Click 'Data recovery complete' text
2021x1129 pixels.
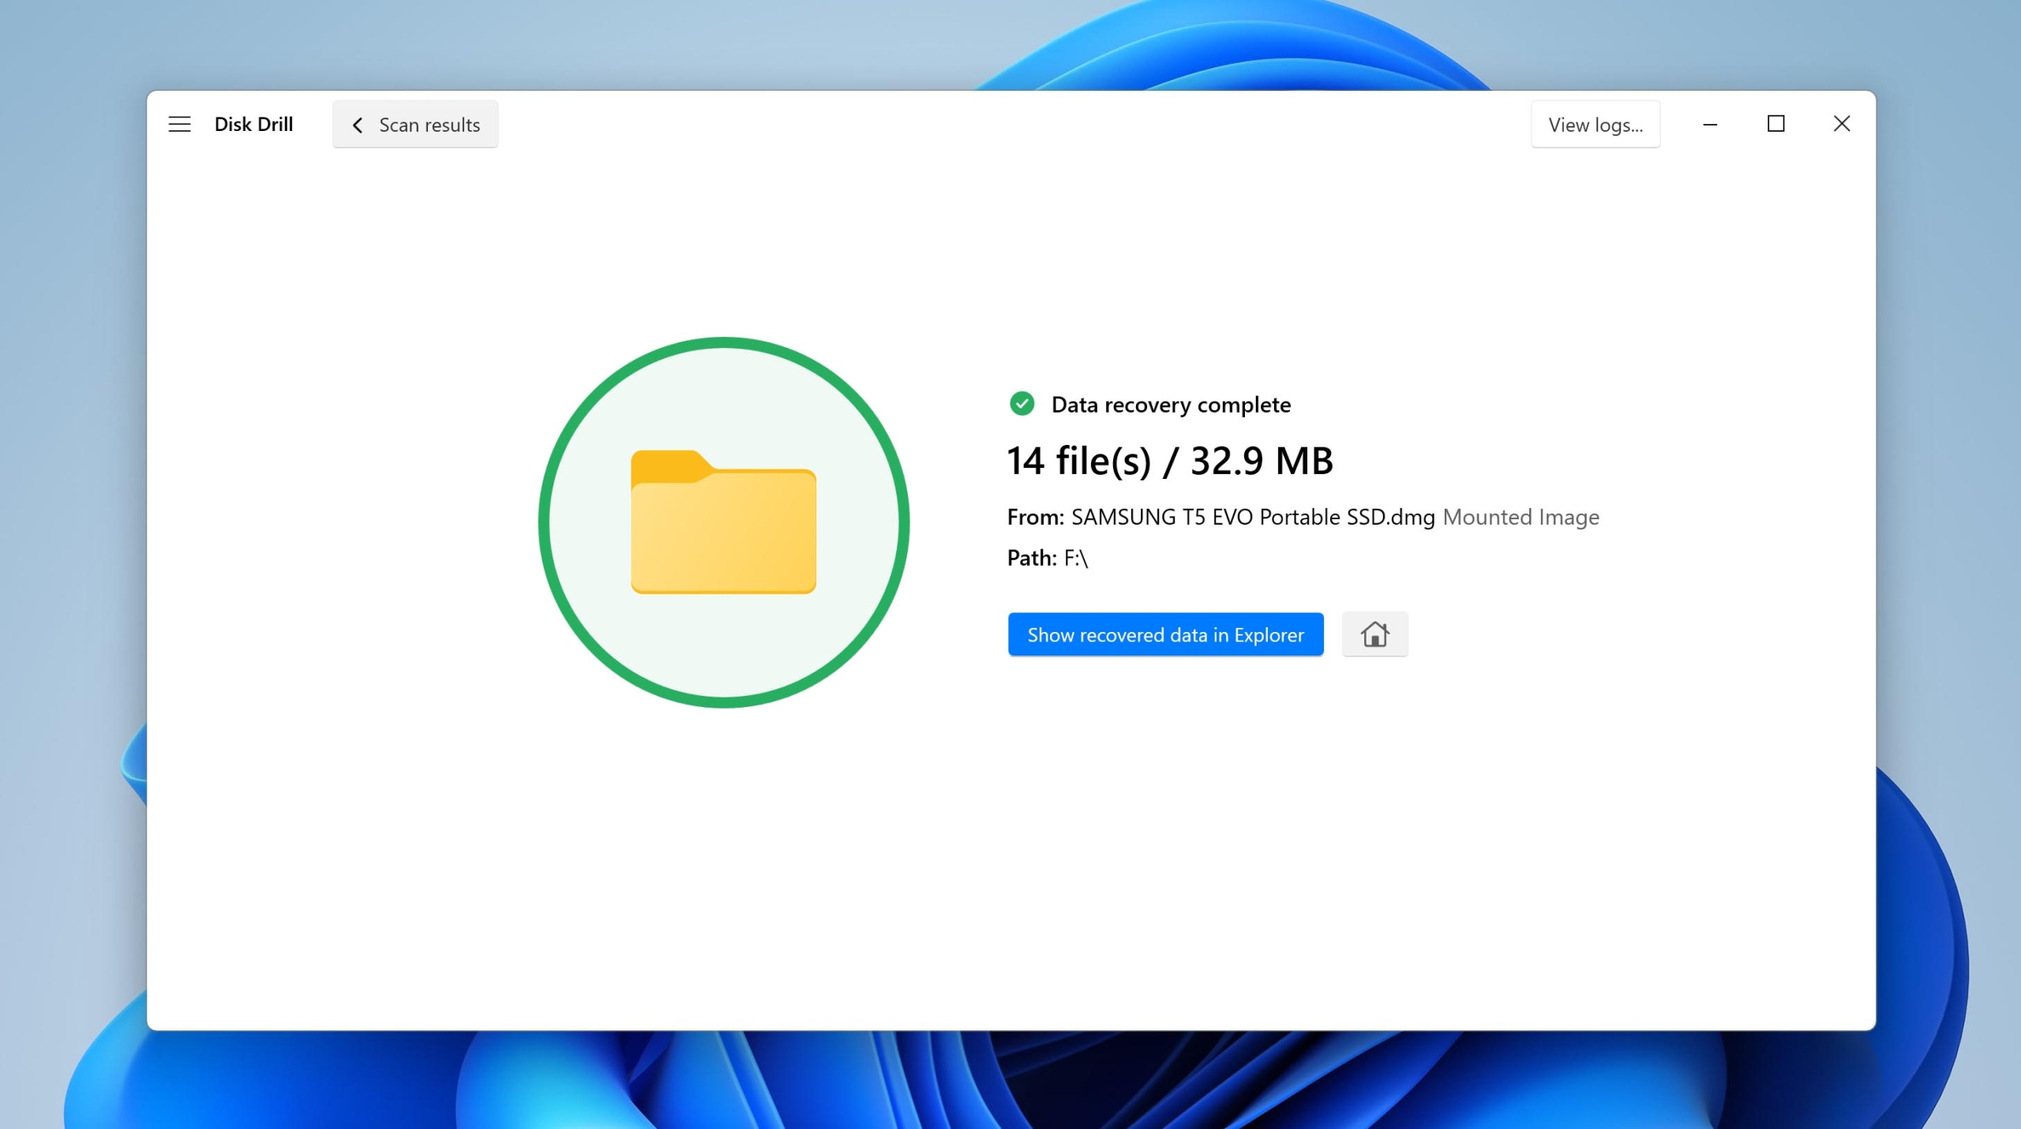[x=1171, y=405]
